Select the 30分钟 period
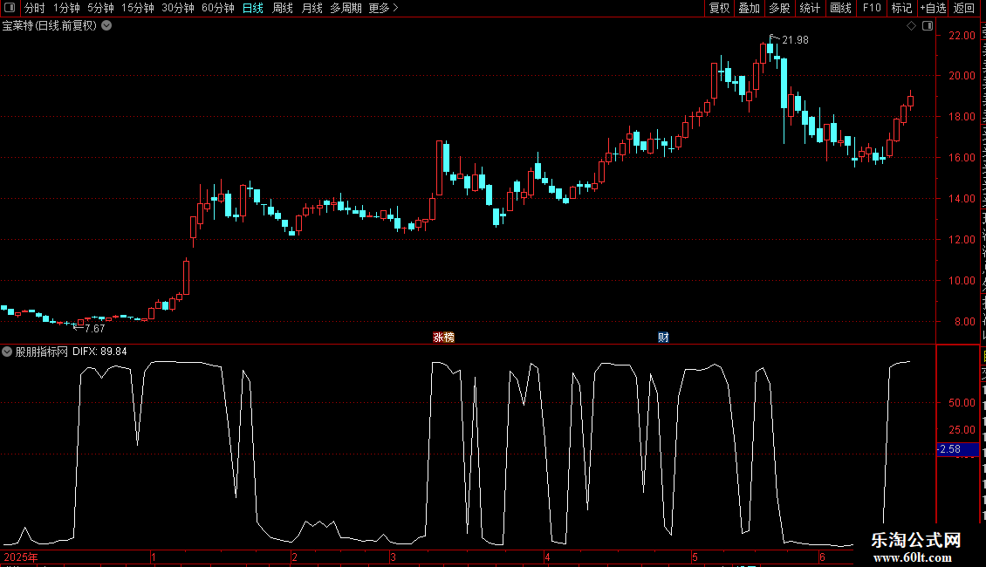The image size is (986, 567). (177, 8)
